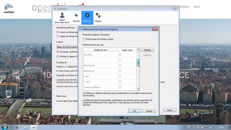This screenshot has height=130, width=231.
Task: Confirm with the OK button
Action: tap(135, 111)
